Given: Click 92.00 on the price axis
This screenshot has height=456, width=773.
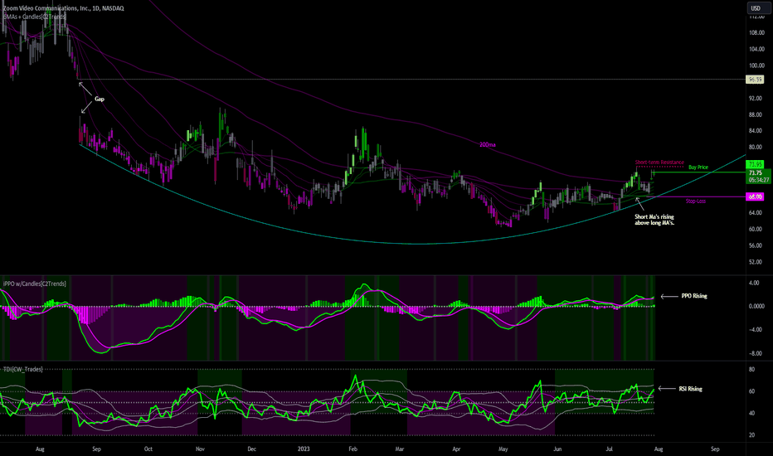Looking at the screenshot, I should click(756, 98).
